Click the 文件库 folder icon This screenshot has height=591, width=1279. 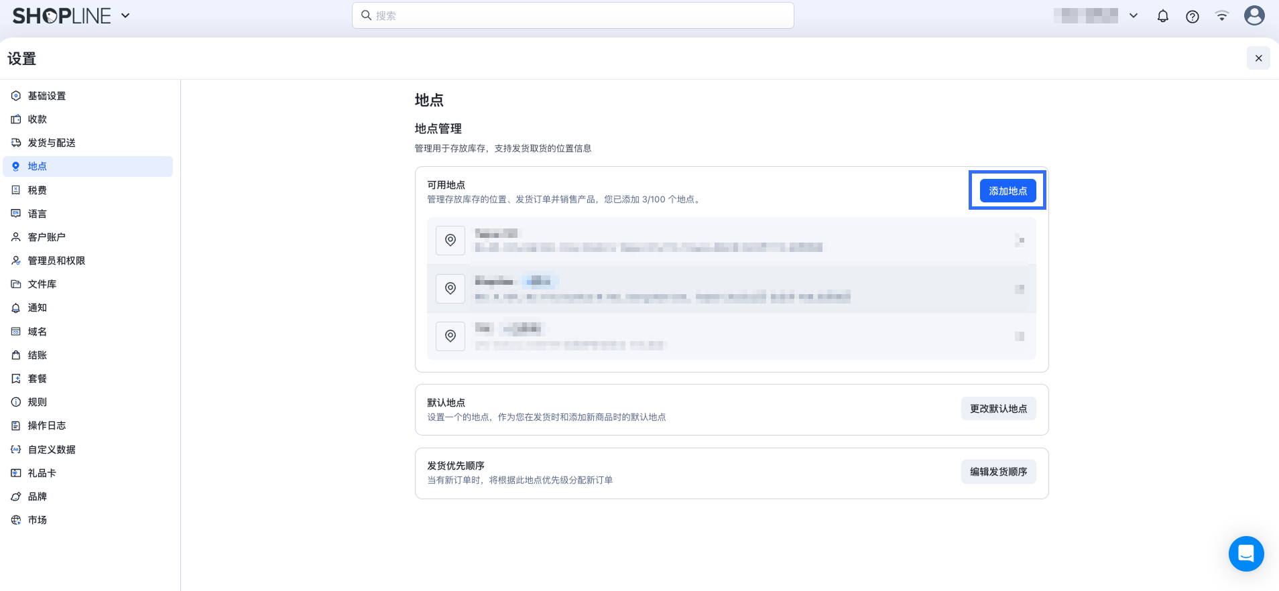pyautogui.click(x=16, y=284)
